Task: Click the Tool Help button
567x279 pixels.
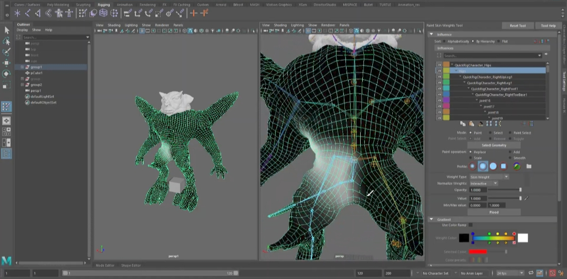Action: pos(548,26)
